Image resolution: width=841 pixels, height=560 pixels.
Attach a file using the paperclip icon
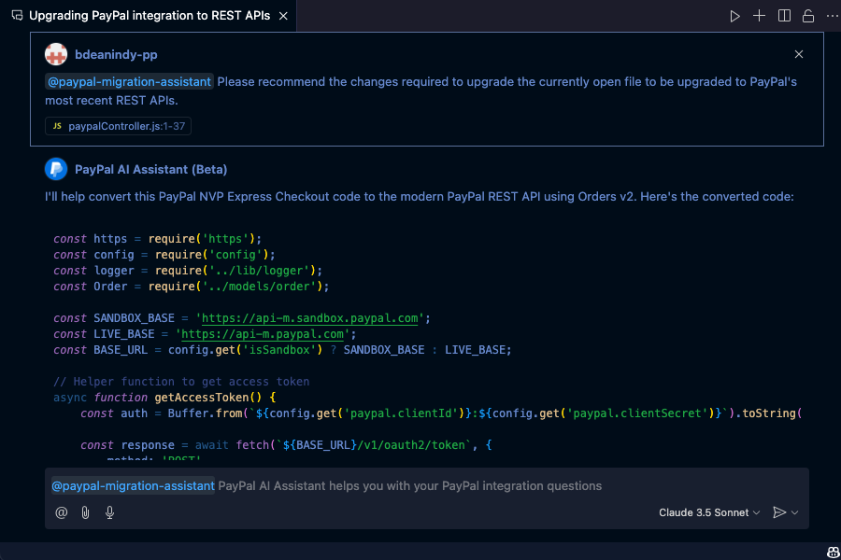click(85, 511)
